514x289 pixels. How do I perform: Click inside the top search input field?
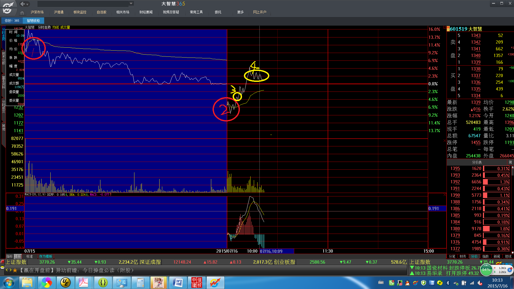[x=83, y=4]
